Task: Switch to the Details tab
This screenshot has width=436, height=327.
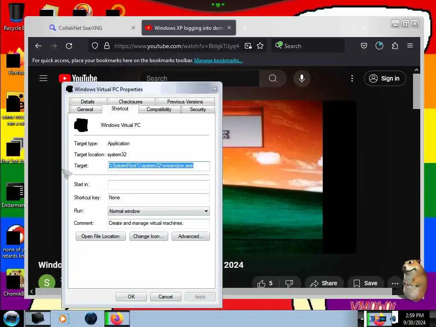Action: pyautogui.click(x=87, y=101)
